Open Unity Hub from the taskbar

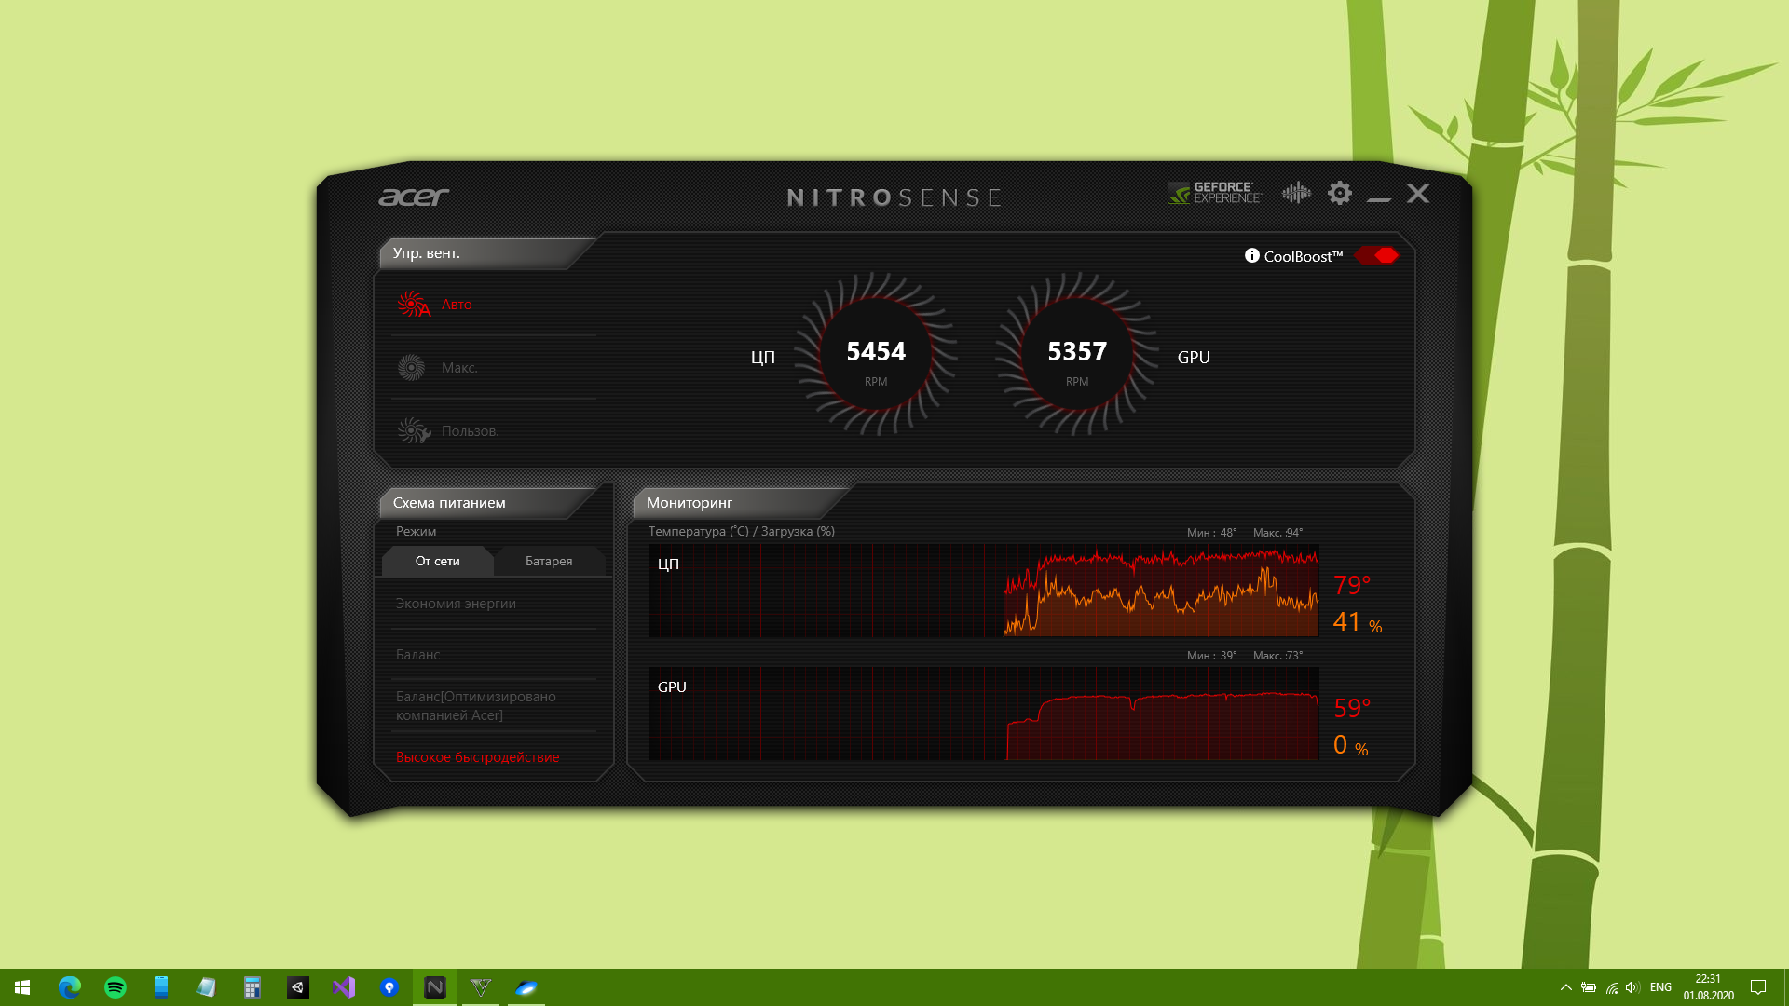point(298,987)
